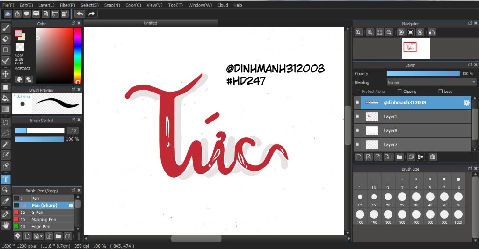The width and height of the screenshot is (479, 249).
Task: Undock the Color panel
Action: (x=73, y=23)
